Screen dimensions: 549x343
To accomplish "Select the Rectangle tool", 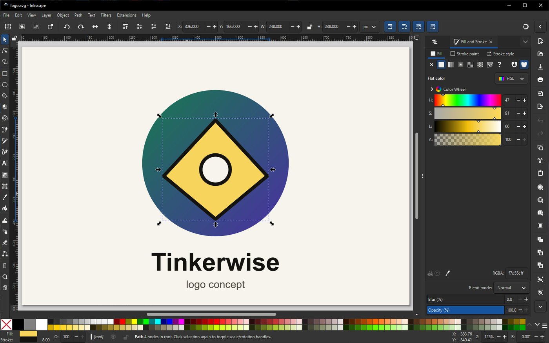I will (x=5, y=74).
